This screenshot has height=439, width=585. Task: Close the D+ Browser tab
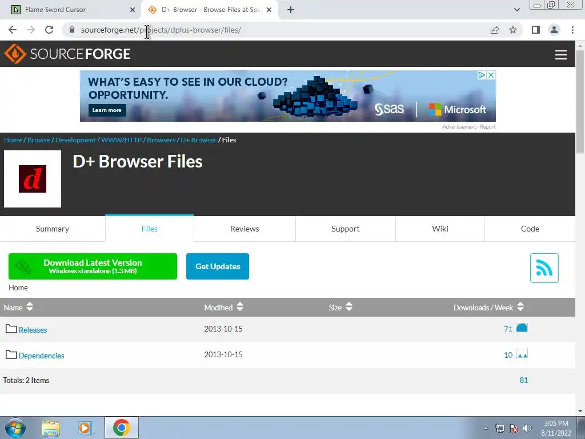(269, 10)
